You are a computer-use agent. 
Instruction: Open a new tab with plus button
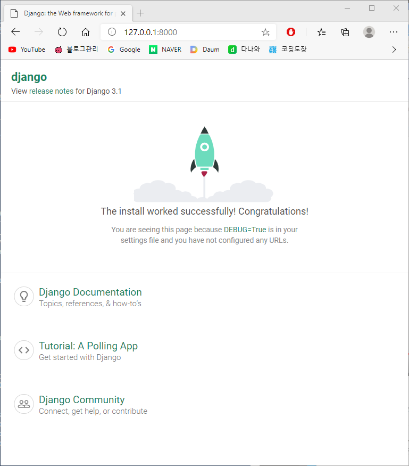coord(140,13)
